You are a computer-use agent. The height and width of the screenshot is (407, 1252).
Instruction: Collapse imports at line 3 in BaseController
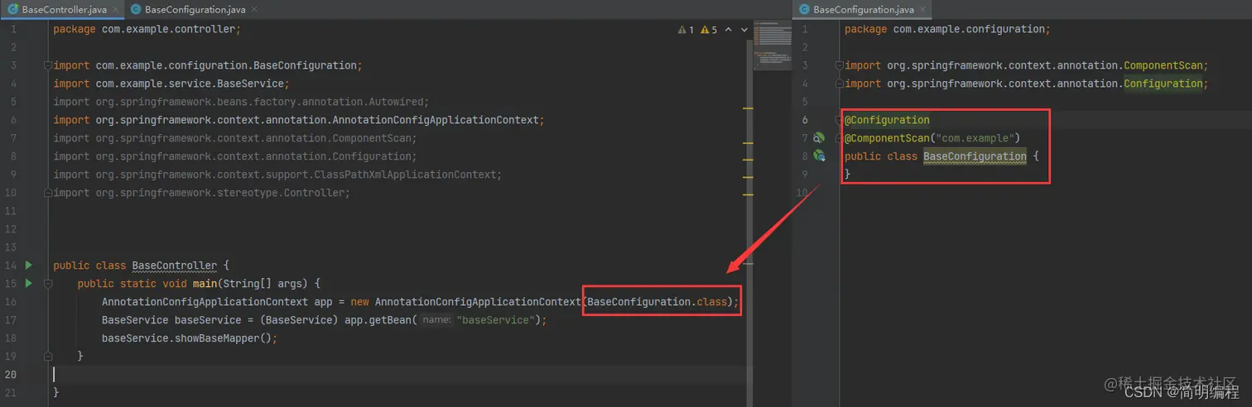48,65
